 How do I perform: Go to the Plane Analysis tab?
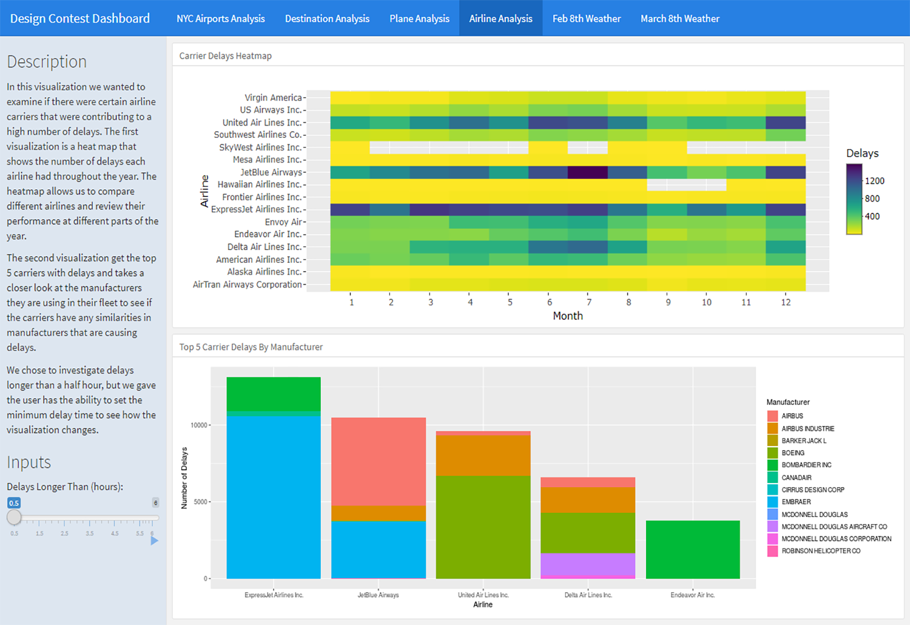pos(419,18)
